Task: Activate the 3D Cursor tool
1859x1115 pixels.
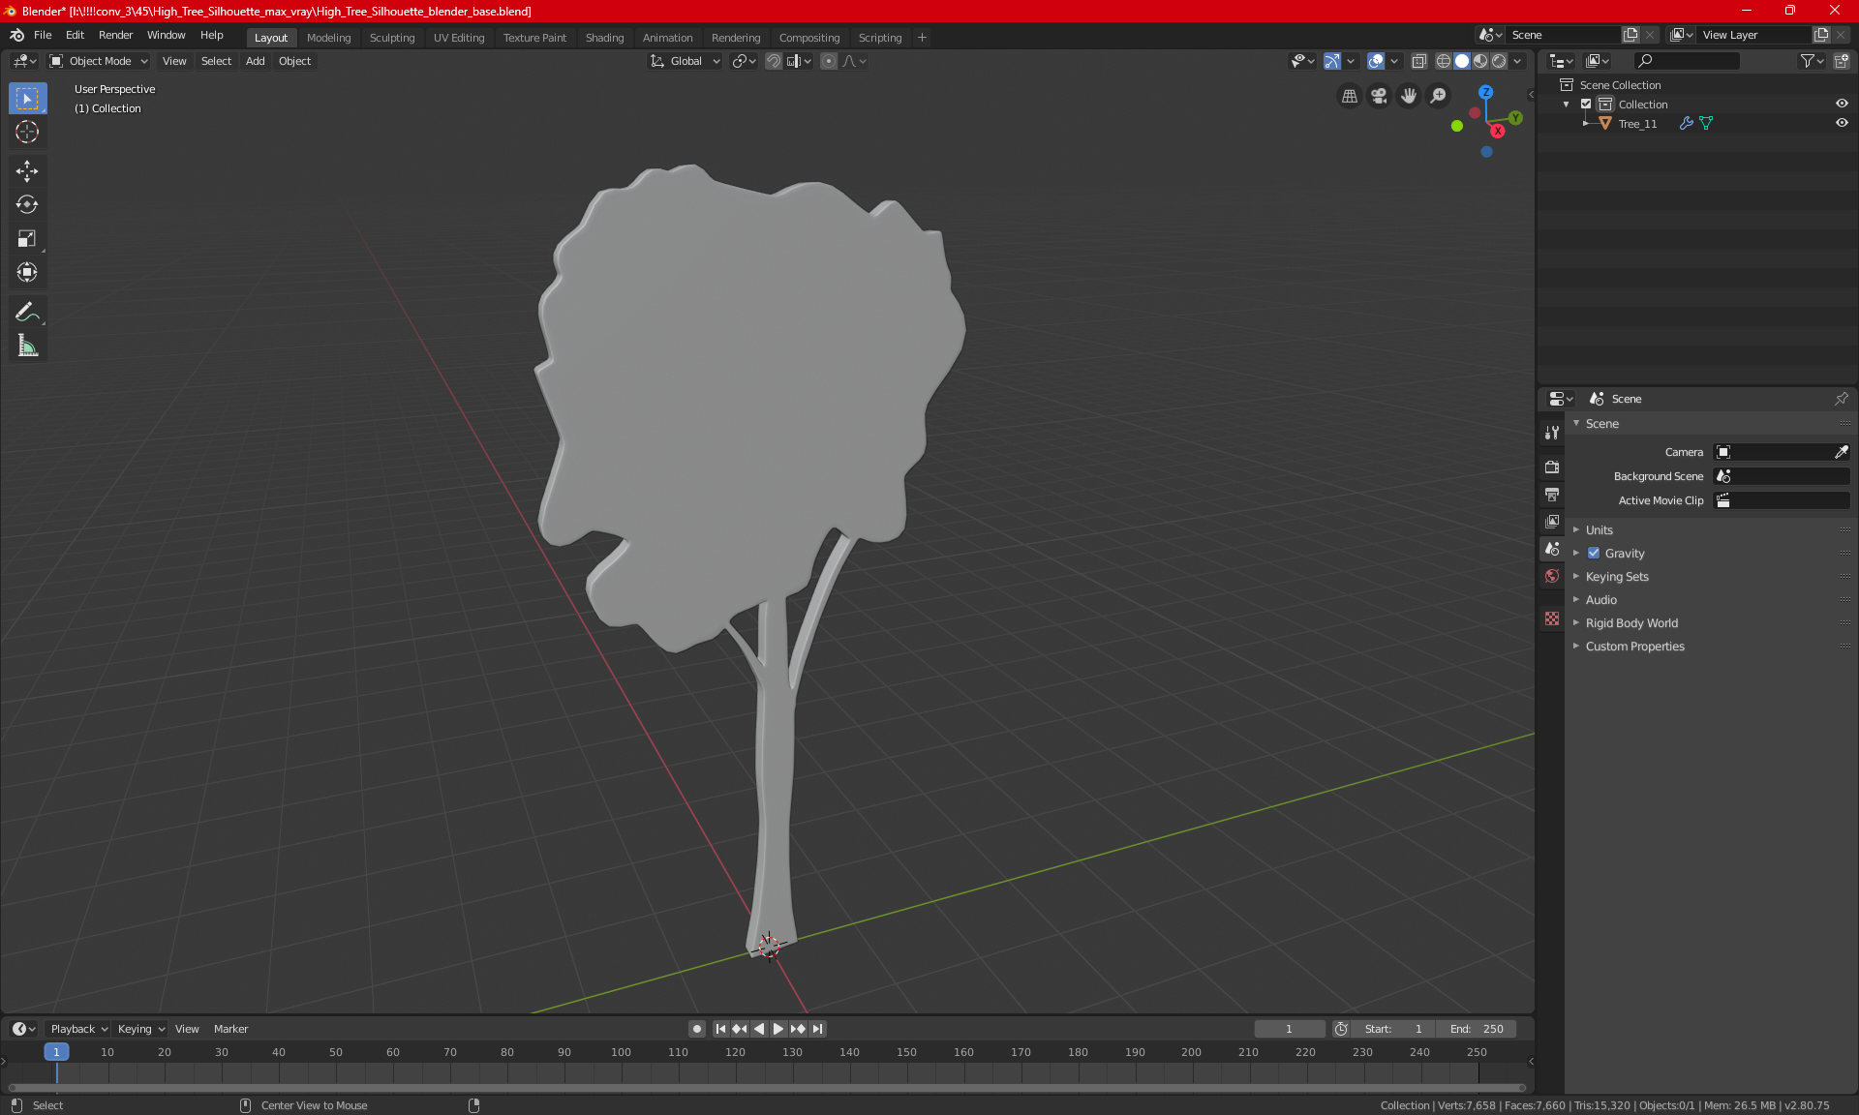Action: coord(27,132)
